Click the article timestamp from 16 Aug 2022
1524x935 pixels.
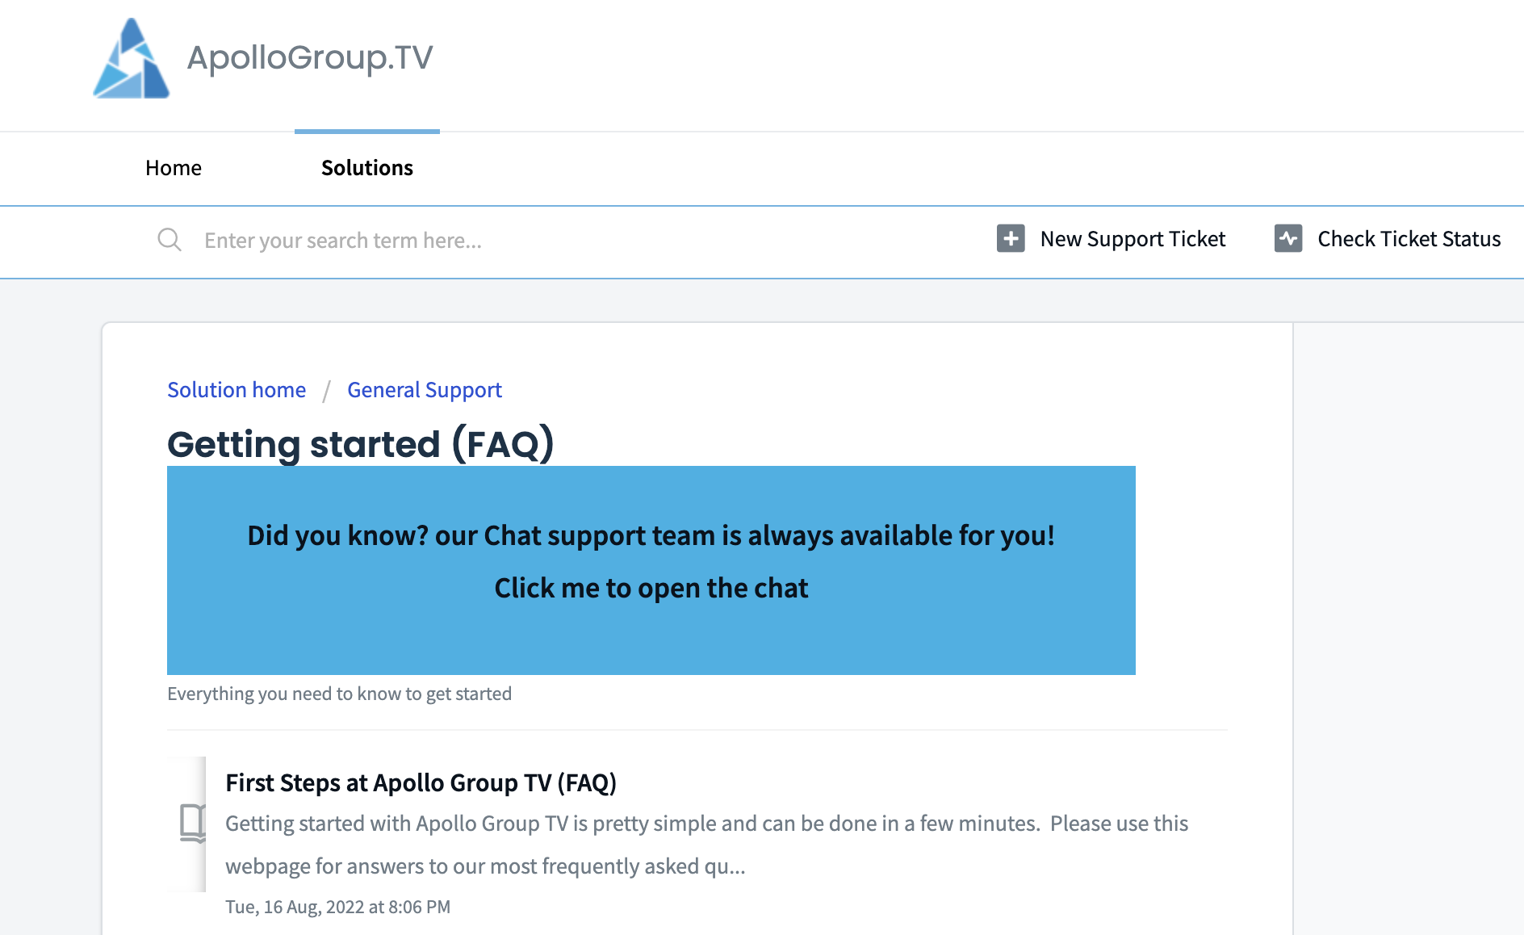coord(337,907)
